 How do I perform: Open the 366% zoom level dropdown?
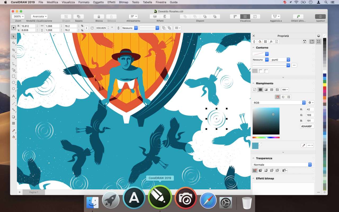[x=18, y=16]
